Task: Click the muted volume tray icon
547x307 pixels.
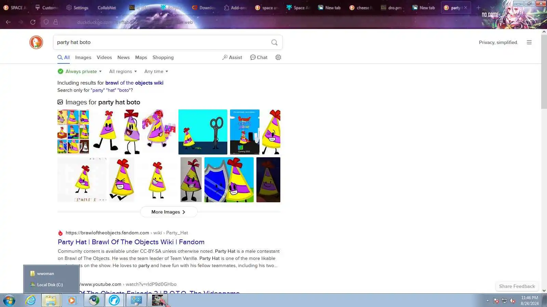Action: [512, 301]
